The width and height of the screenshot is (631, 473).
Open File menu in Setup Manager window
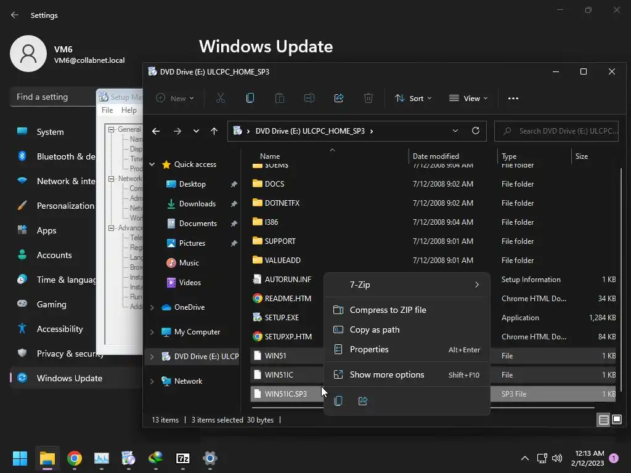107,110
